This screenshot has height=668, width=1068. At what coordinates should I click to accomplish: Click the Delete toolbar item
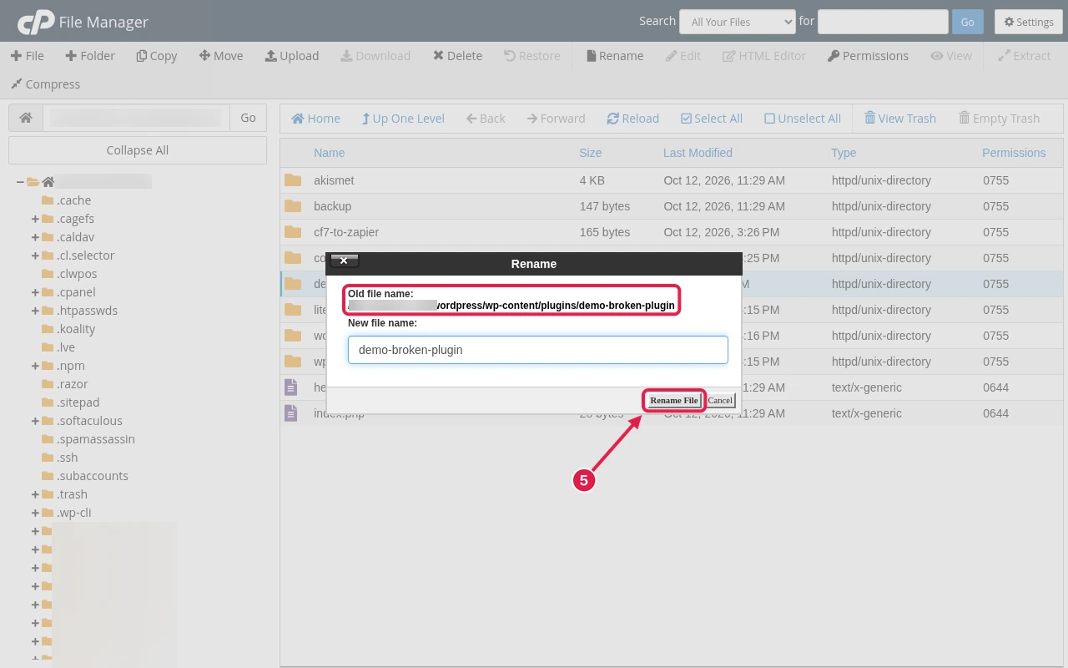point(457,56)
